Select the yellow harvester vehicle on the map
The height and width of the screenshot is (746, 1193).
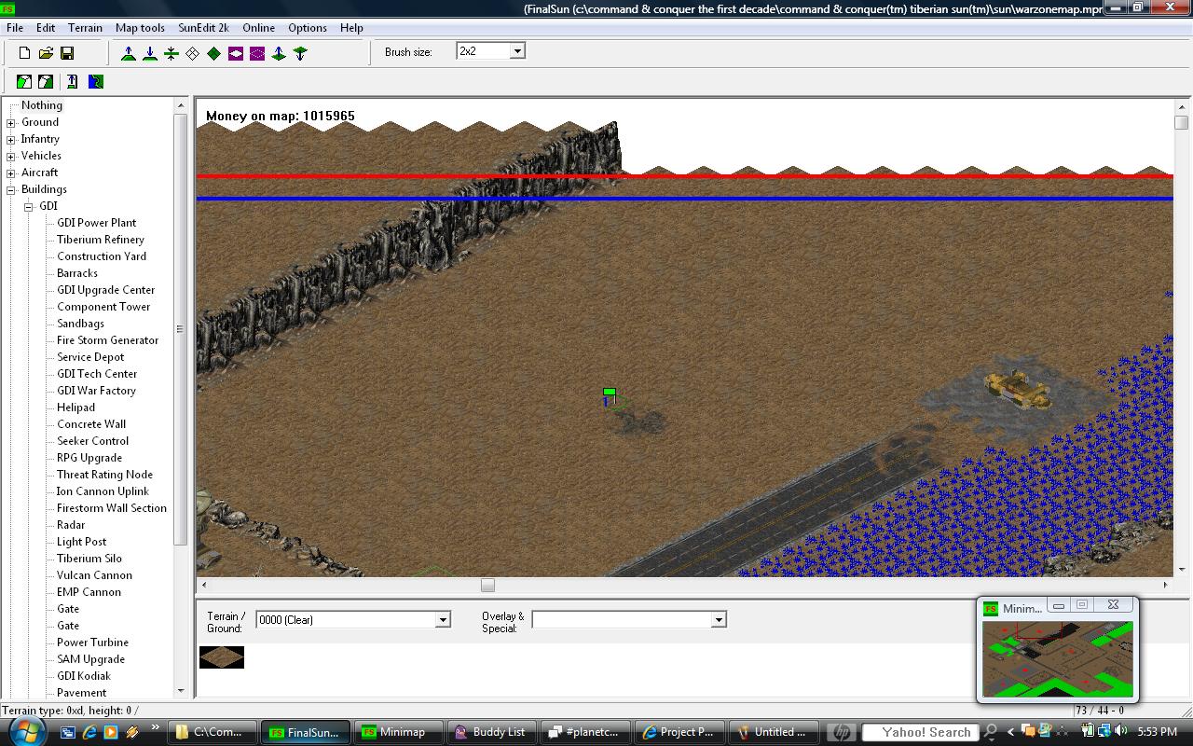(1019, 387)
